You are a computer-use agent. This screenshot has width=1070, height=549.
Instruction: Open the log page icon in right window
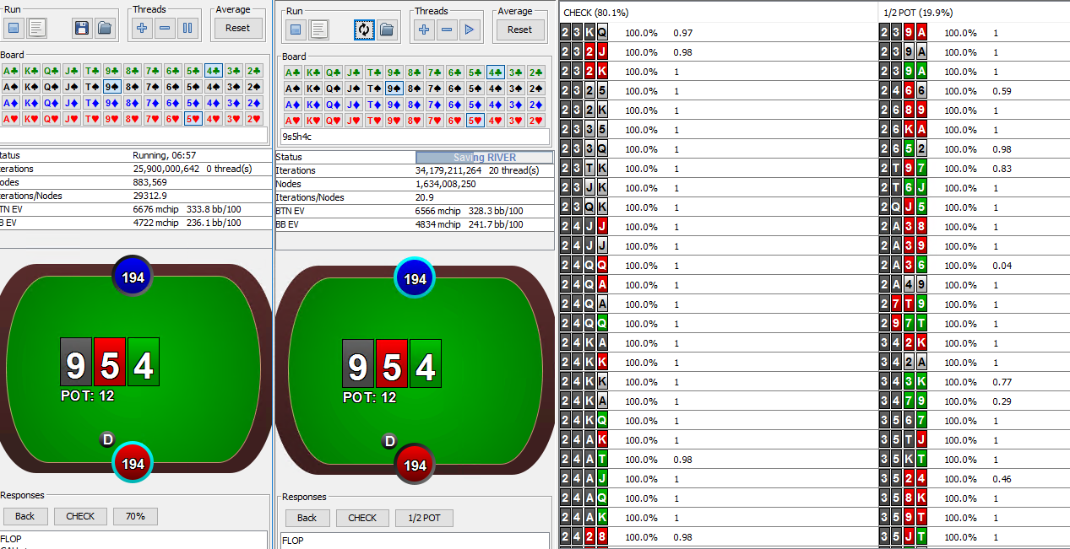[318, 30]
